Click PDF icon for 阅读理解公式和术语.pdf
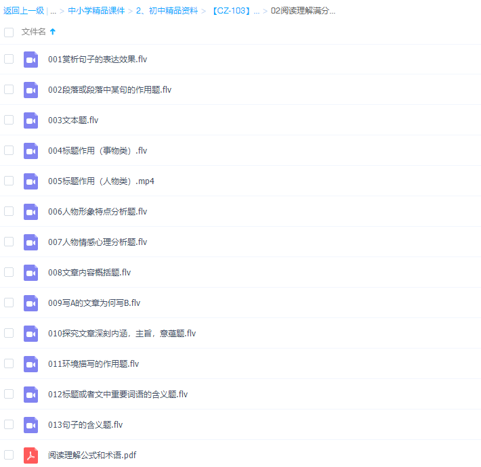 (x=30, y=455)
